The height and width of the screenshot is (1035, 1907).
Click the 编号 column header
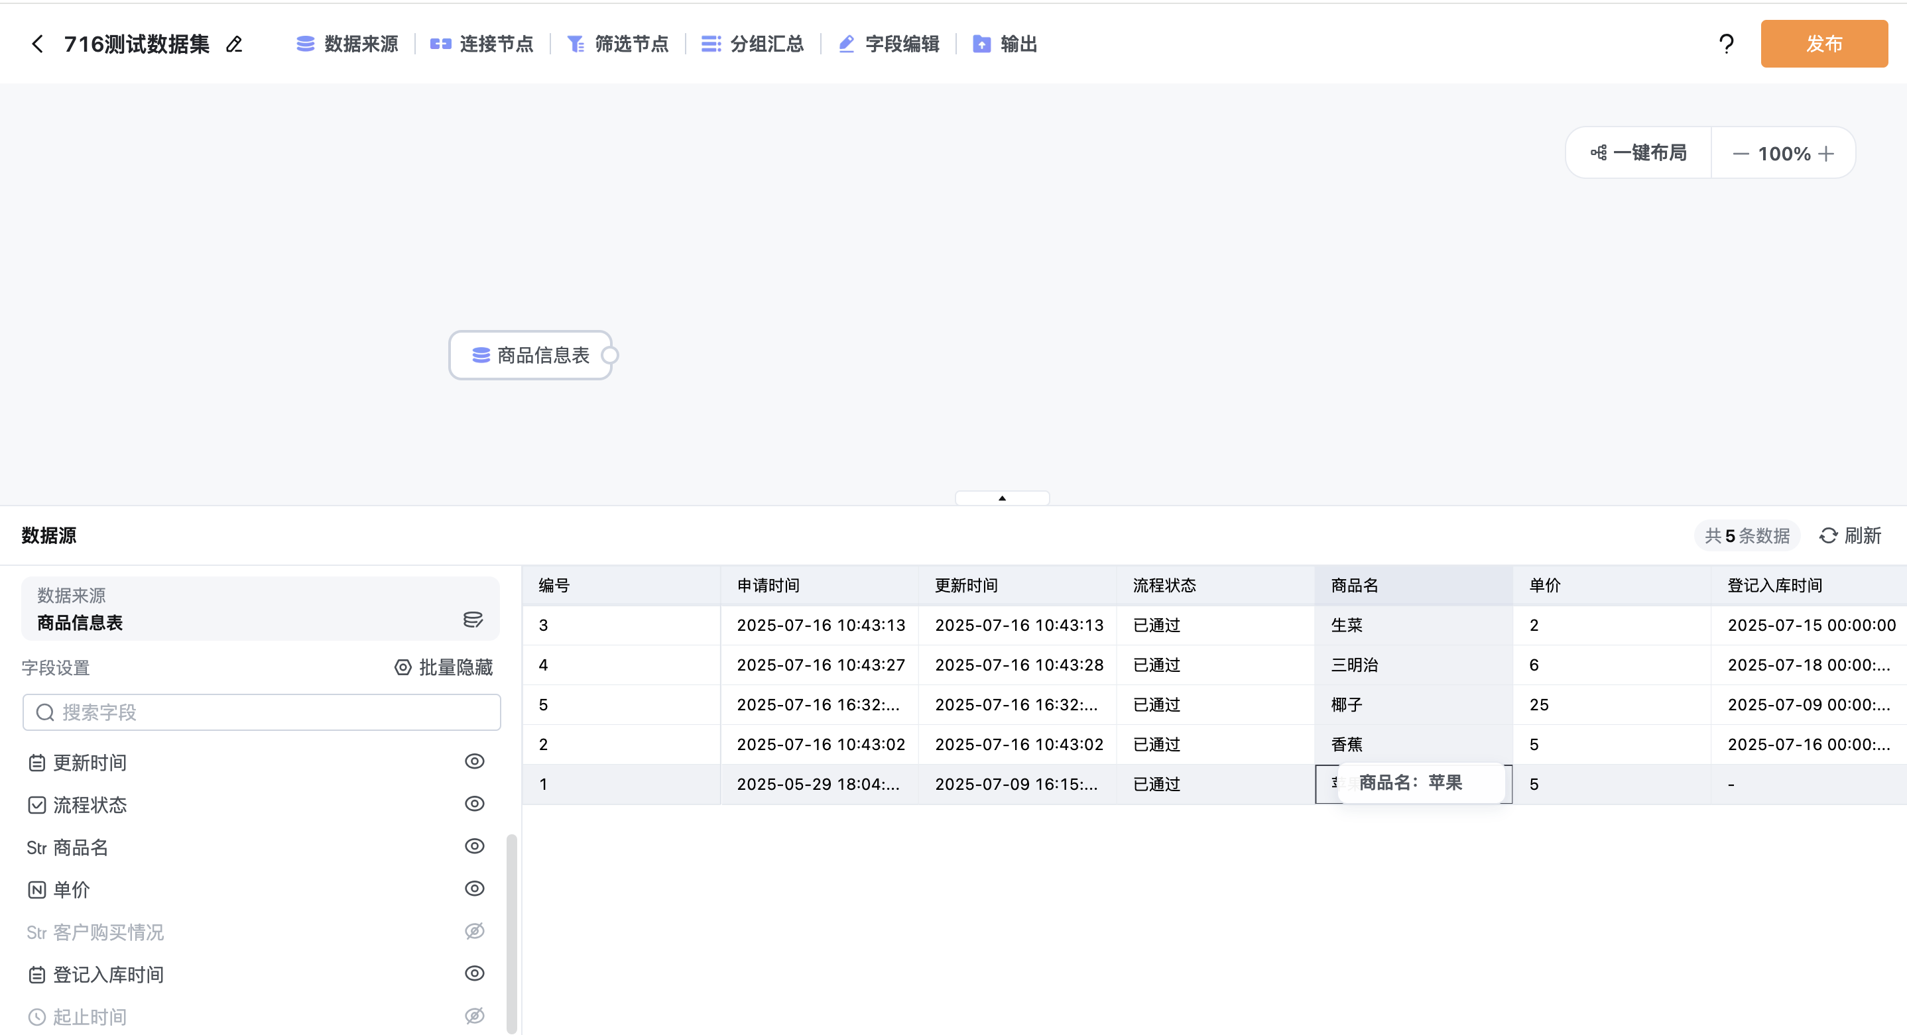tap(621, 585)
